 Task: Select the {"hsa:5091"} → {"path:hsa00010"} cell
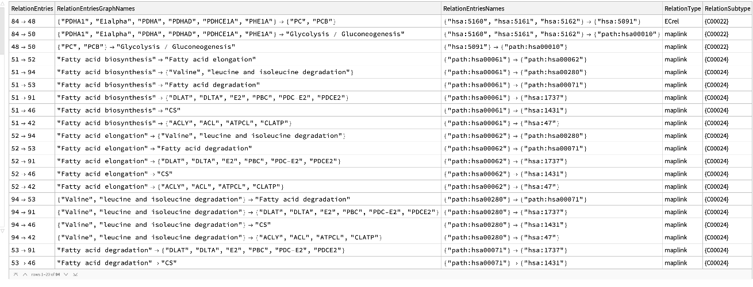506,46
